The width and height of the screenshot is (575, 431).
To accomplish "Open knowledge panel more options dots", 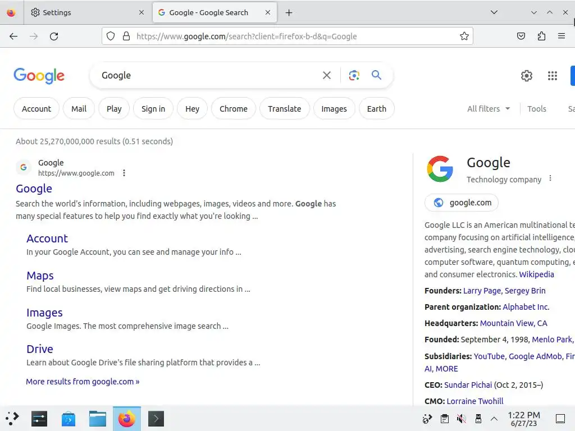I will [550, 178].
